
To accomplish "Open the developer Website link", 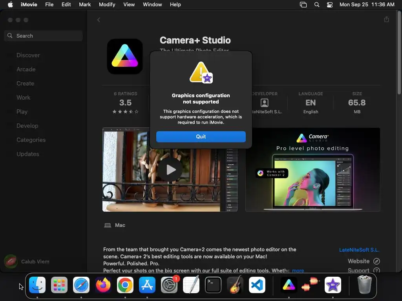I will 364,261.
